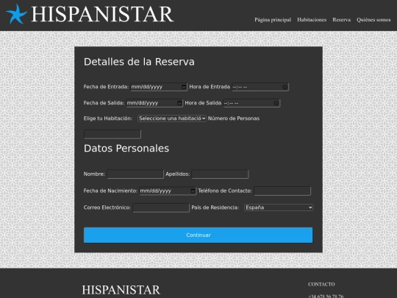Open calendar picker for Fecha de Entrada
This screenshot has height=298, width=397.
[184, 87]
